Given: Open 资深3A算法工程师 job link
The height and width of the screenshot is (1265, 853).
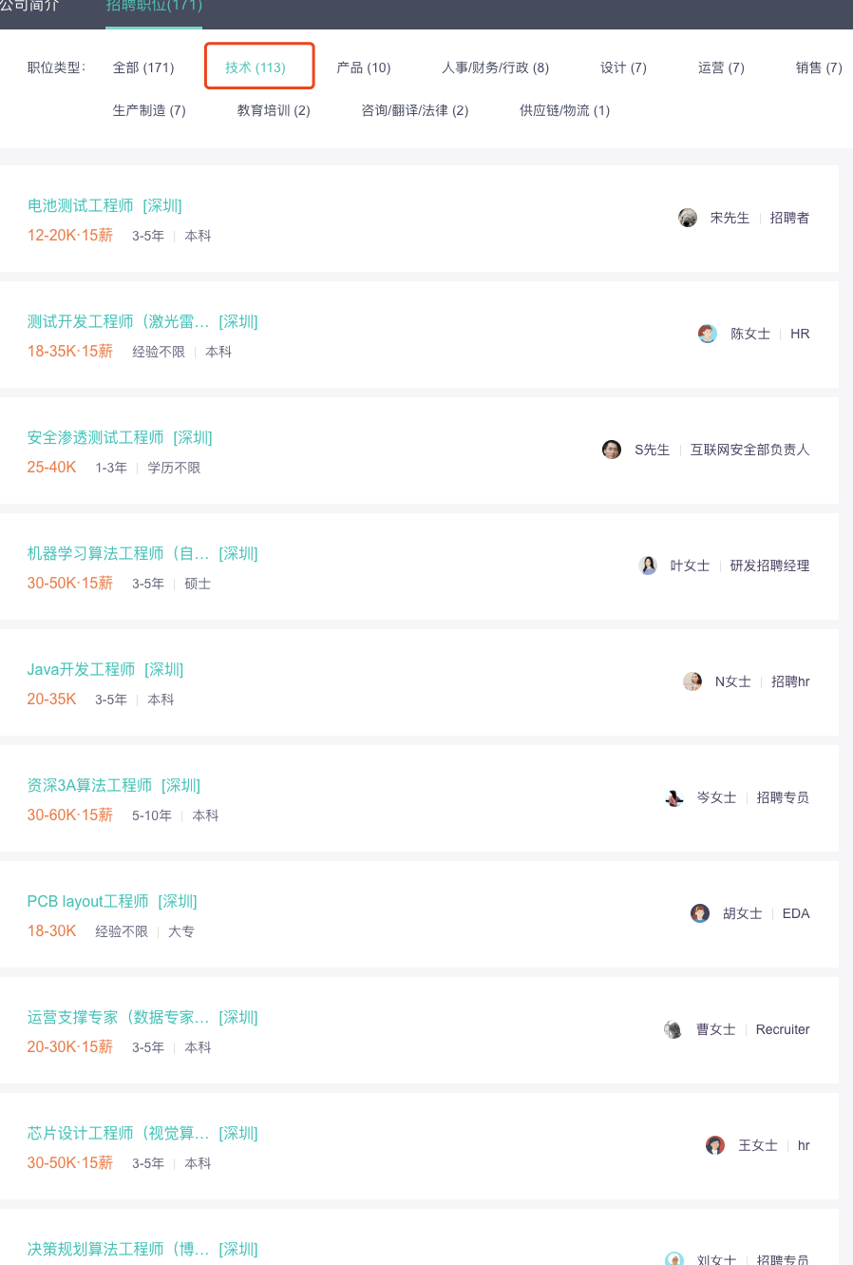Looking at the screenshot, I should coord(89,785).
